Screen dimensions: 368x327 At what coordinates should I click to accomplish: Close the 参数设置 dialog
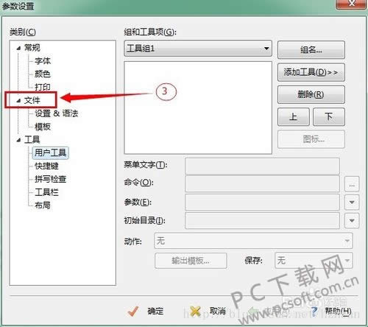tap(352, 4)
